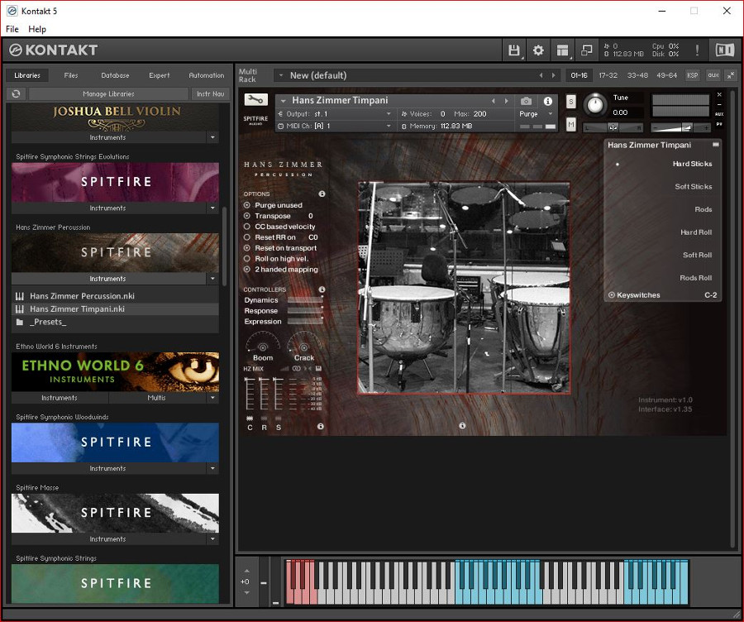Click the Native Instruments logo icon

point(724,50)
